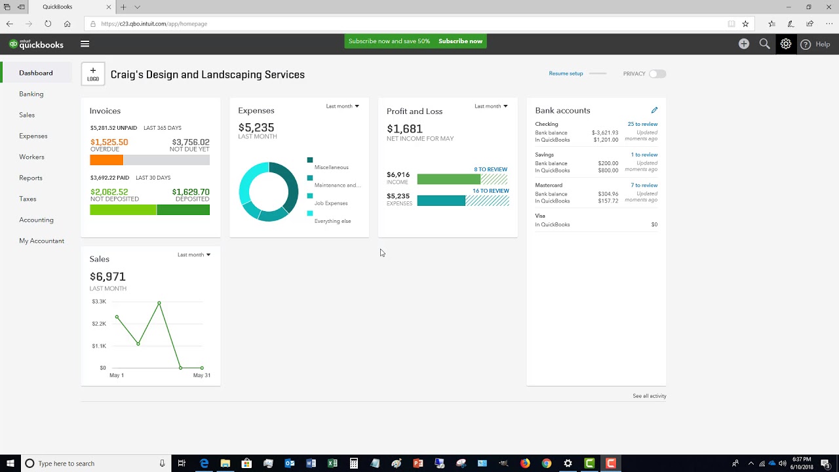This screenshot has width=839, height=472.
Task: Click the Add notes pen icon in Edge
Action: (x=791, y=24)
